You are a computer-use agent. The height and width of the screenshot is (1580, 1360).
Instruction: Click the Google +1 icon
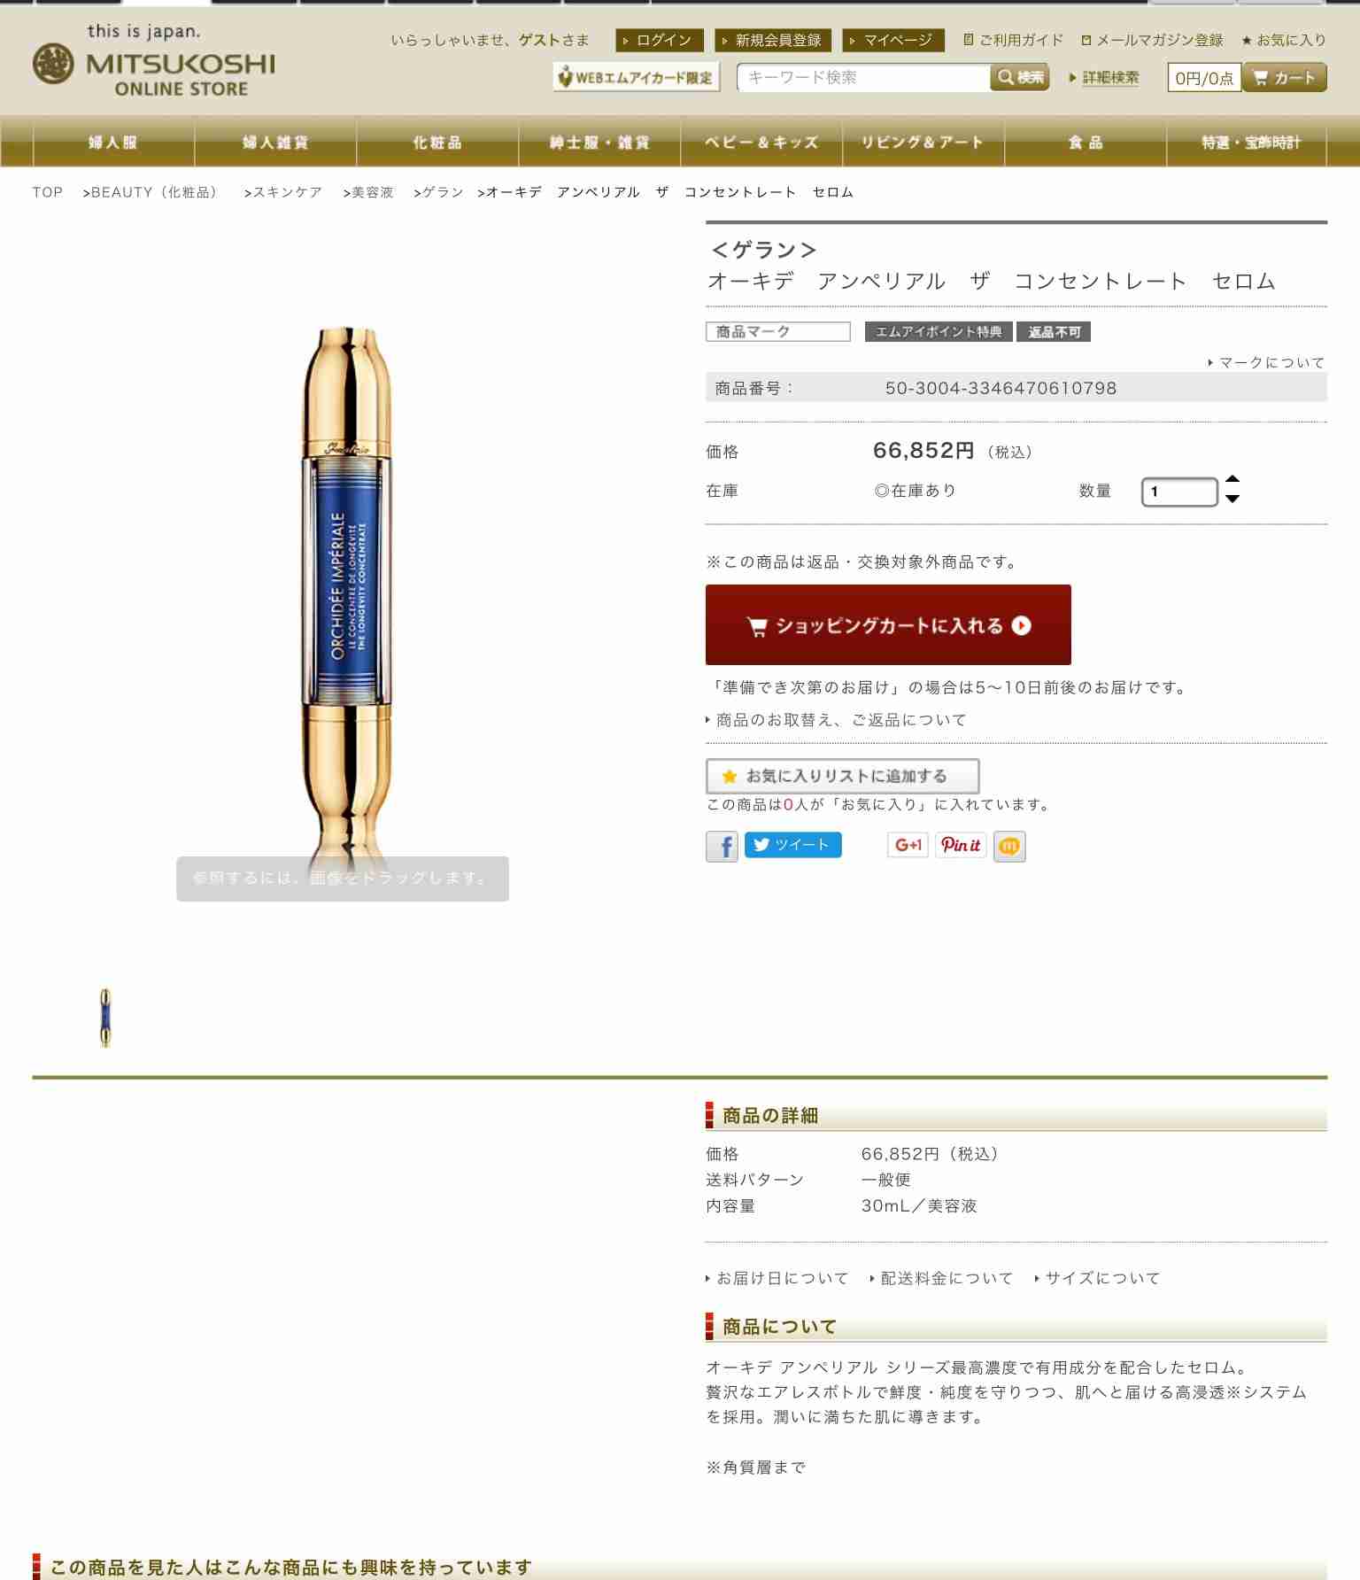click(908, 845)
